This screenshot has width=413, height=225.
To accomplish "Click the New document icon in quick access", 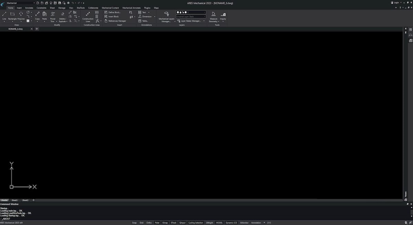I will (x=38, y=3).
